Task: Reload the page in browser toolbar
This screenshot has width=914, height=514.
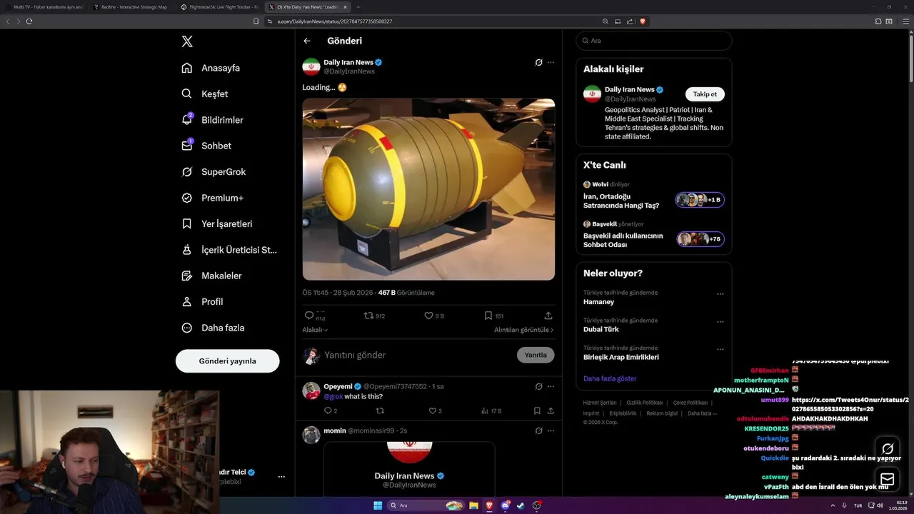Action: click(x=29, y=21)
